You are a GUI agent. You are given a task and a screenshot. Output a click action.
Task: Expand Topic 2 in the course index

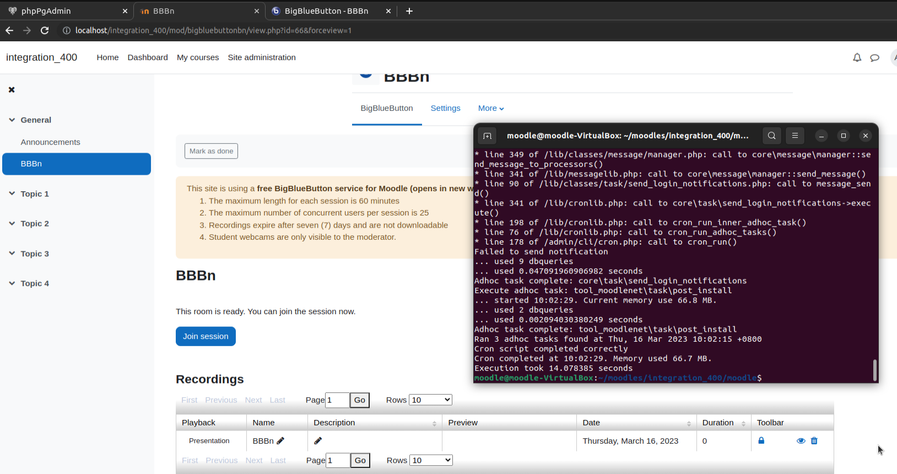[x=12, y=223]
